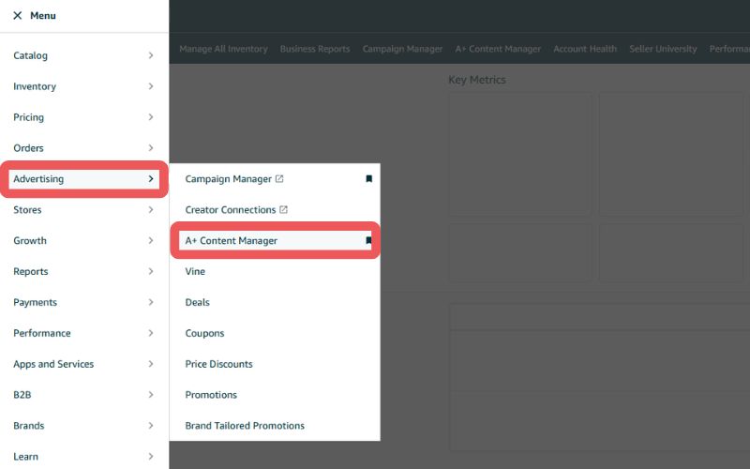Image resolution: width=750 pixels, height=469 pixels.
Task: Click Business Reports in top navigation bar
Action: (315, 49)
